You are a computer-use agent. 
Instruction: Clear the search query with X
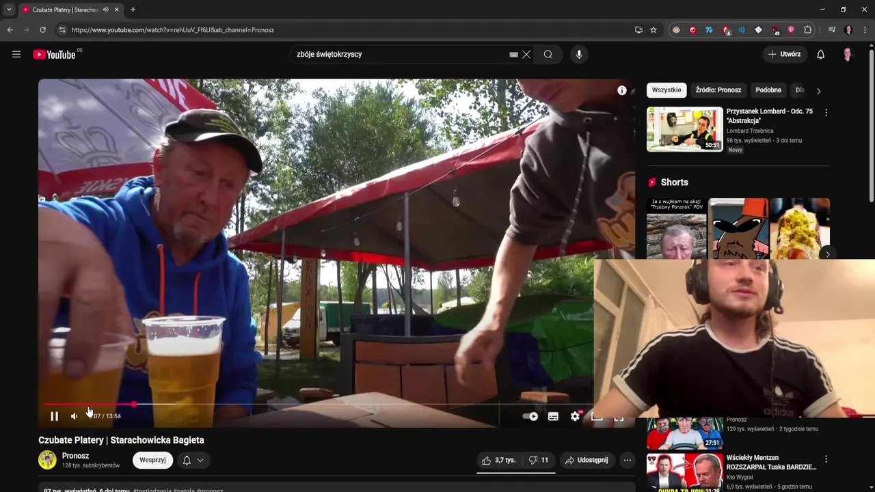tap(526, 55)
